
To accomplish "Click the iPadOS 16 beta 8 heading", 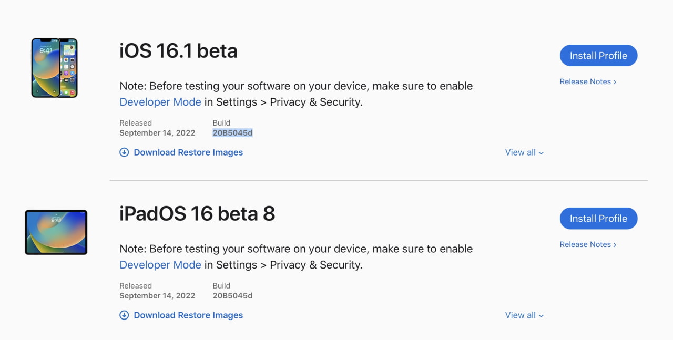I will tap(197, 214).
